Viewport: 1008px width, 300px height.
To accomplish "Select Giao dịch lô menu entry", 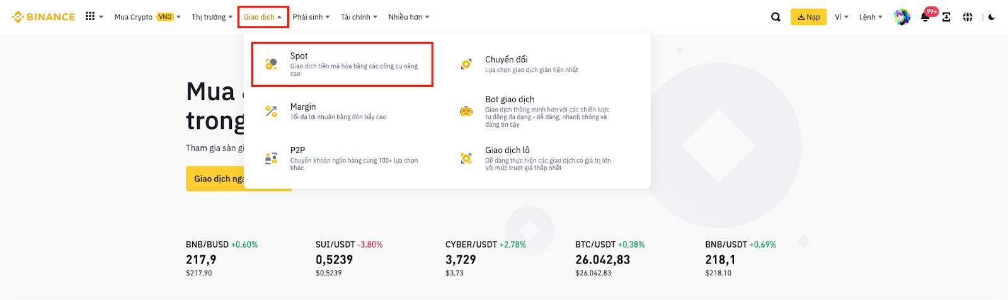I will 542,159.
